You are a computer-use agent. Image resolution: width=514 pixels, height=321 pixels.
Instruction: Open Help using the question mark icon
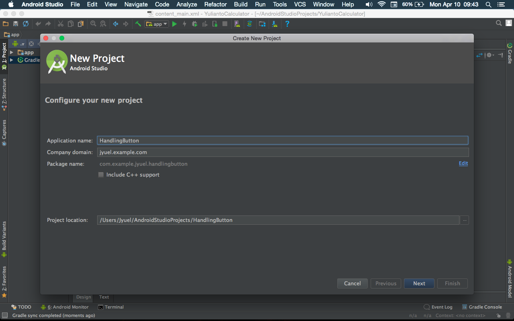pyautogui.click(x=288, y=24)
